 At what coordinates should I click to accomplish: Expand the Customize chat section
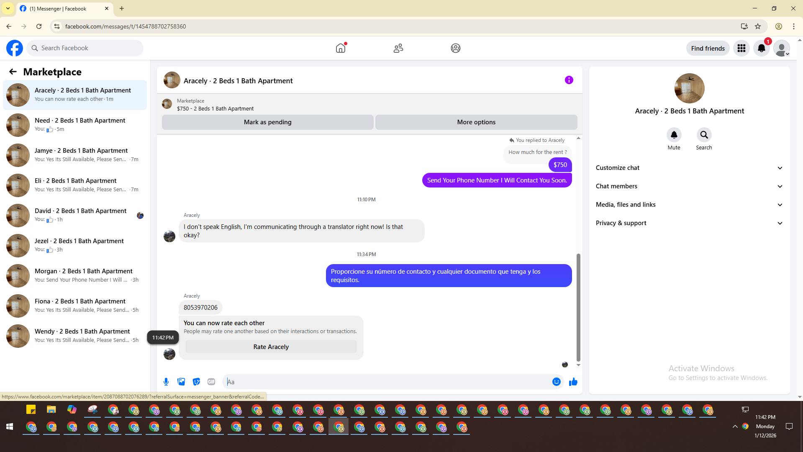click(x=689, y=168)
